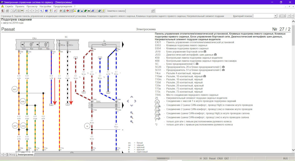
Task: Open the Настройки menu
Action: [45, 6]
